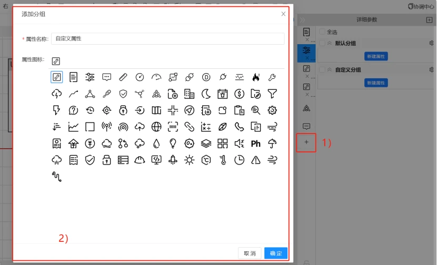
Task: Collapse 详细参数 panel with double arrow
Action: [x=302, y=20]
